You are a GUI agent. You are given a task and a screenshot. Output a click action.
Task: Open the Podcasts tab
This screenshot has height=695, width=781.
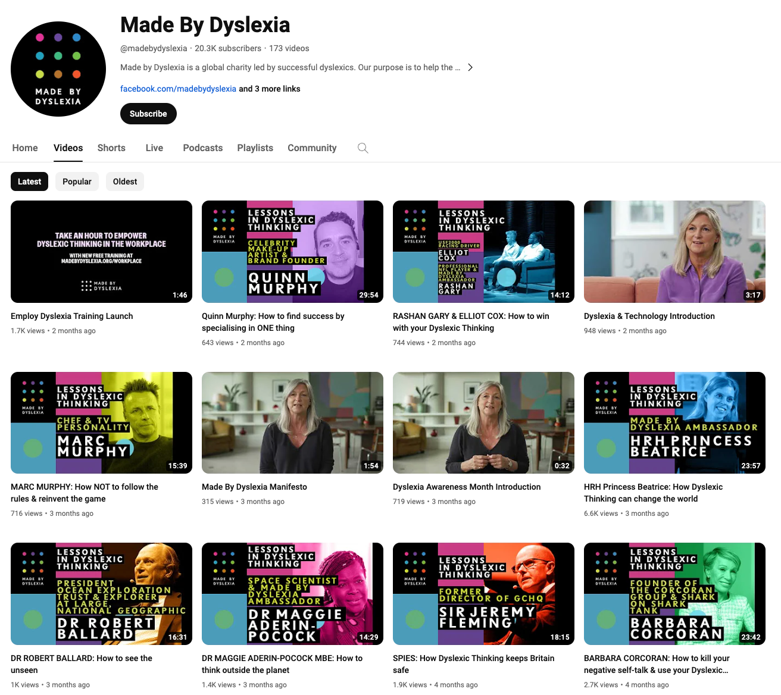[x=203, y=148]
